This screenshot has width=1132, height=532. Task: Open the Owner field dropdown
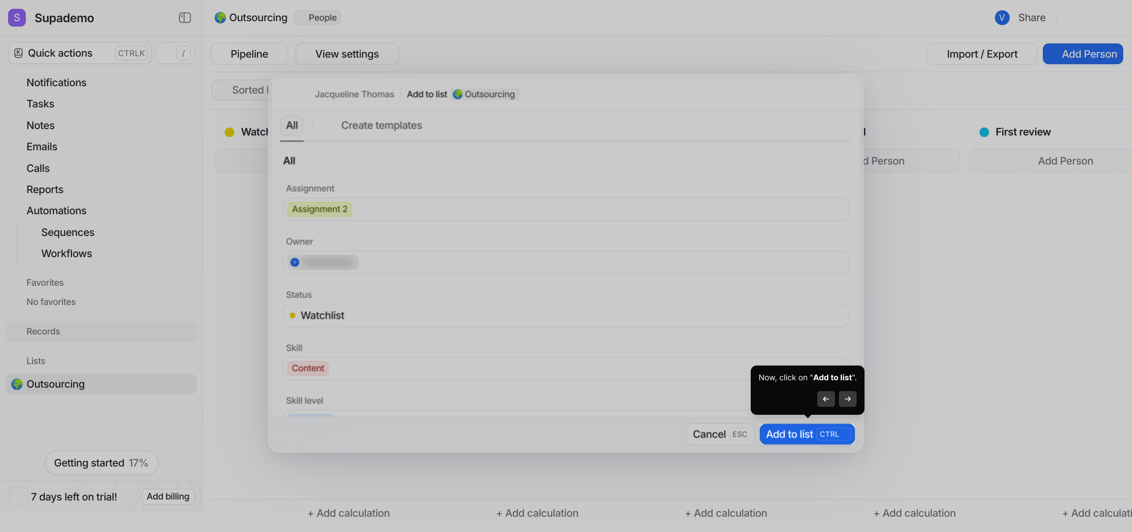point(566,263)
